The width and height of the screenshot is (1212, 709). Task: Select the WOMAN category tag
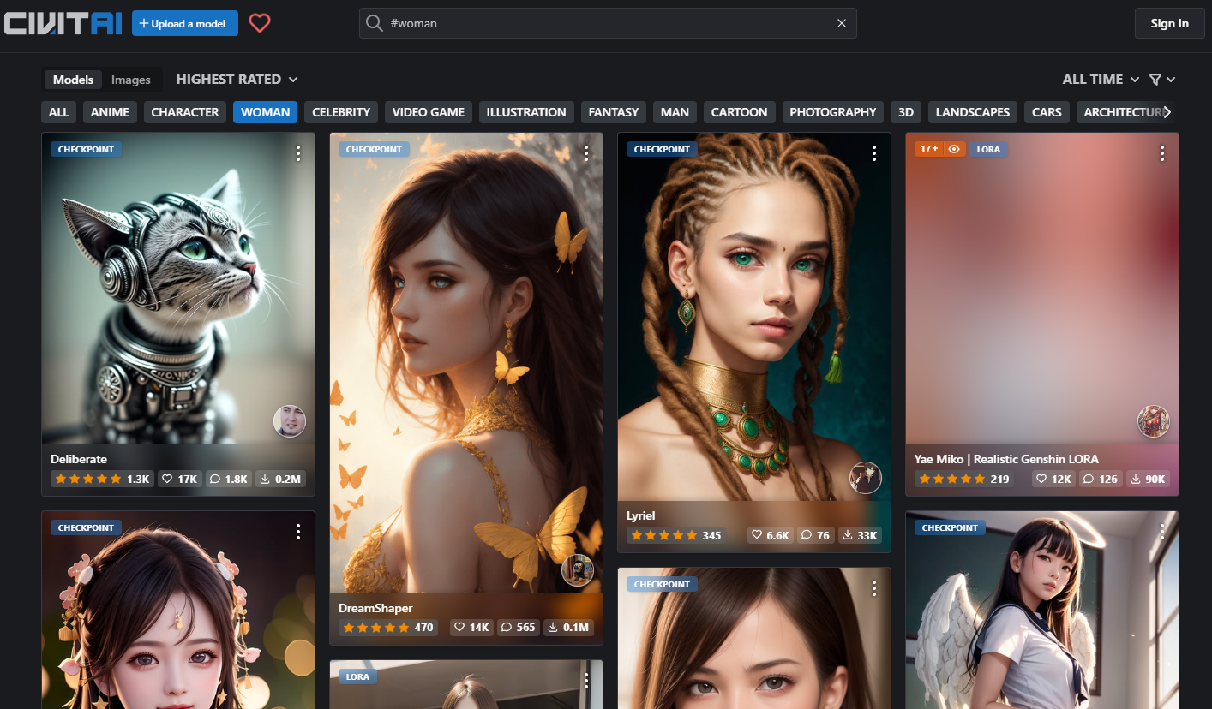[x=265, y=112]
